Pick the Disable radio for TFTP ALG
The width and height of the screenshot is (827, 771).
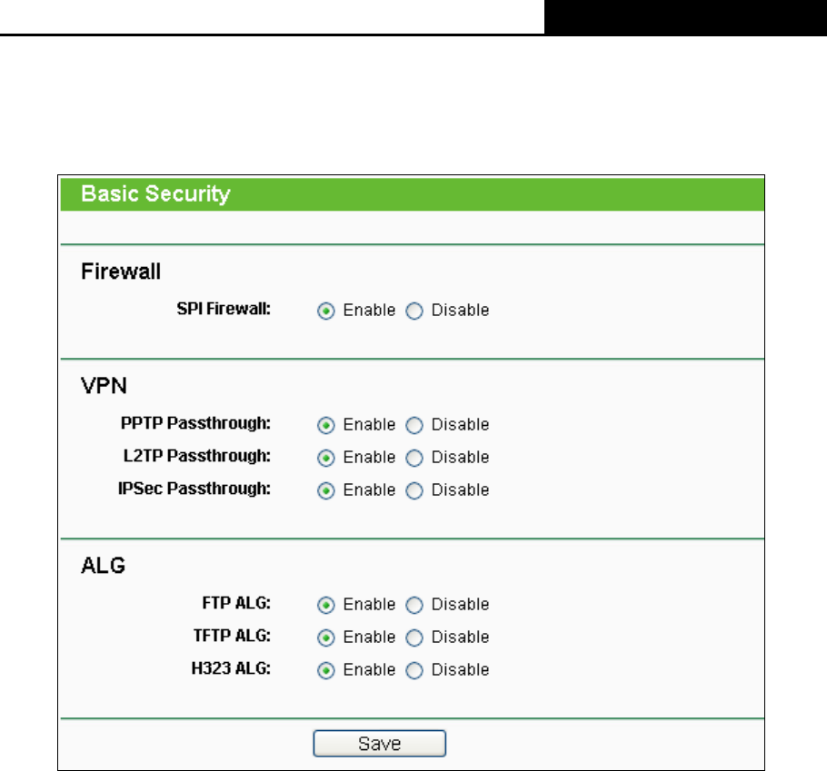tap(414, 638)
